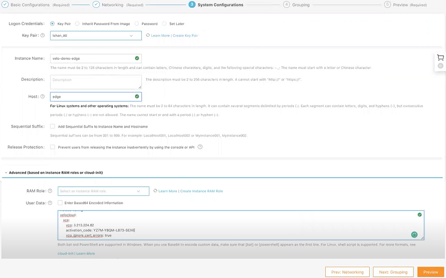Open the instance RAM role dropdown
The width and height of the screenshot is (446, 278).
pos(103,191)
